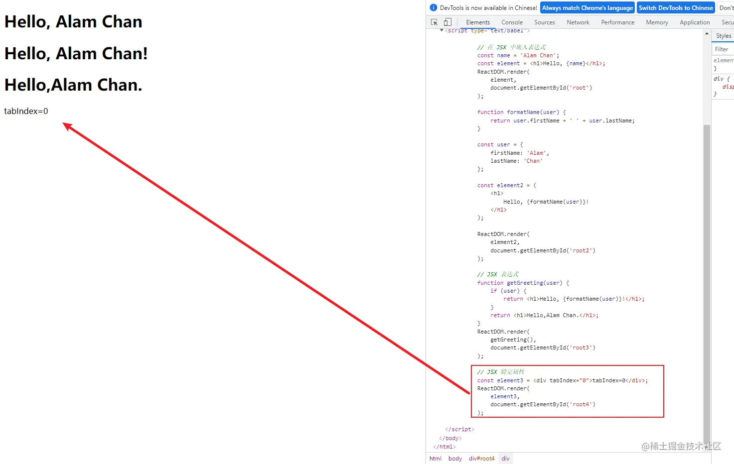This screenshot has height=464, width=734.
Task: Open the Elements tab
Action: tap(478, 22)
